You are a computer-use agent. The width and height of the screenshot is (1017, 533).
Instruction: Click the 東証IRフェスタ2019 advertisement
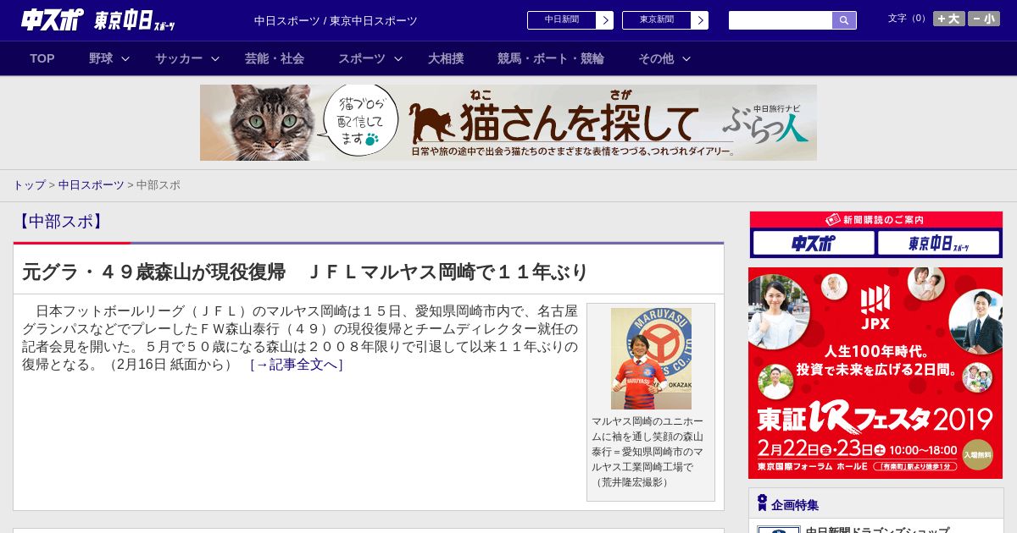coord(875,373)
